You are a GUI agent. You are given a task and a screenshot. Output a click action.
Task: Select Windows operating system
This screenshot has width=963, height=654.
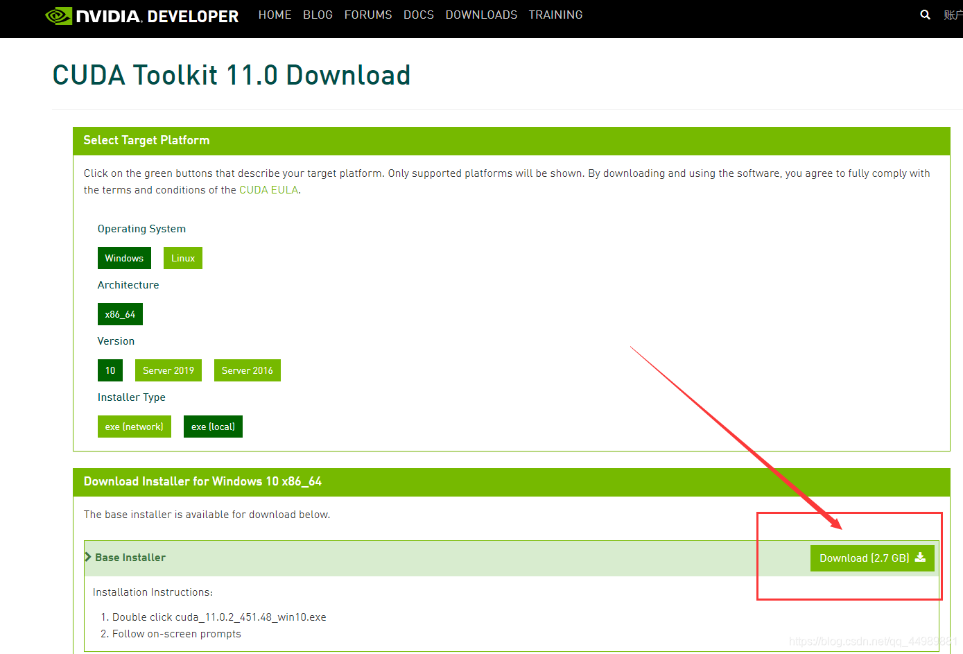click(x=124, y=258)
